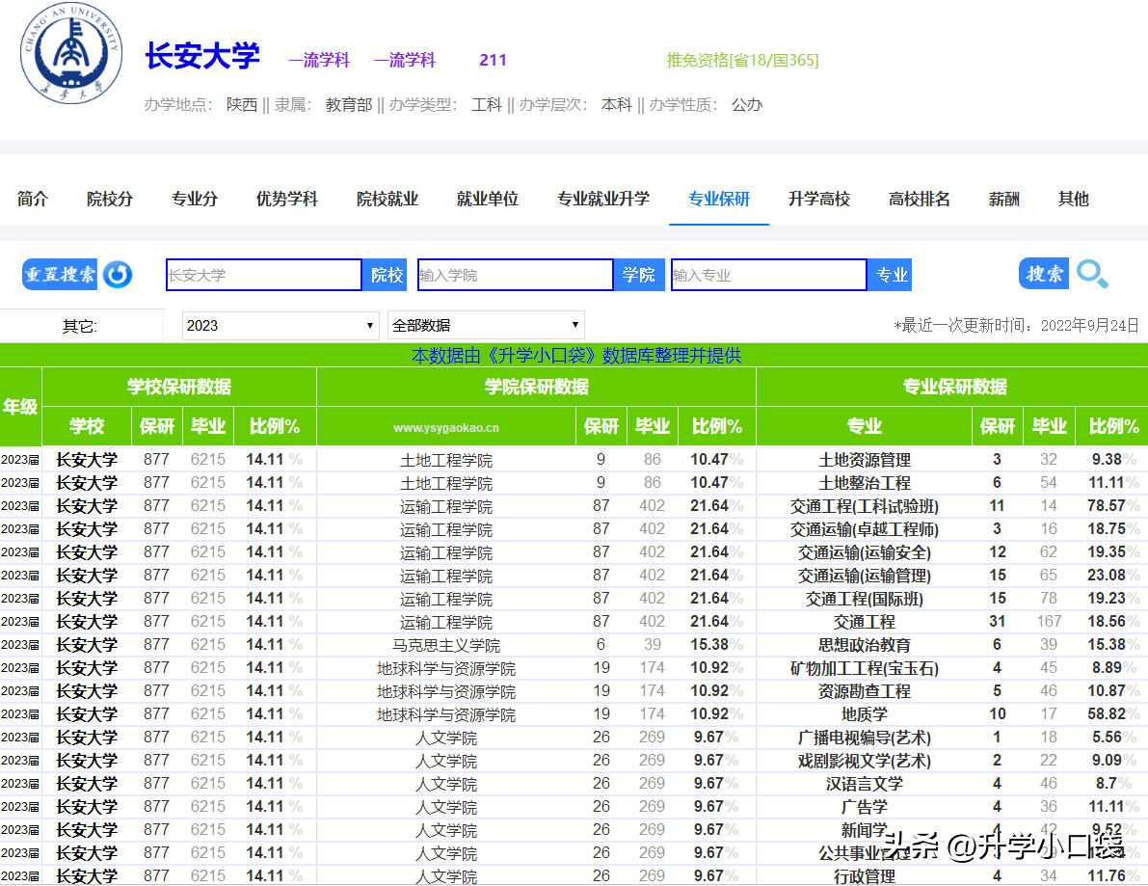Viewport: 1148px width, 886px height.
Task: Click the 资源勘查工程 major cell
Action: 865,691
